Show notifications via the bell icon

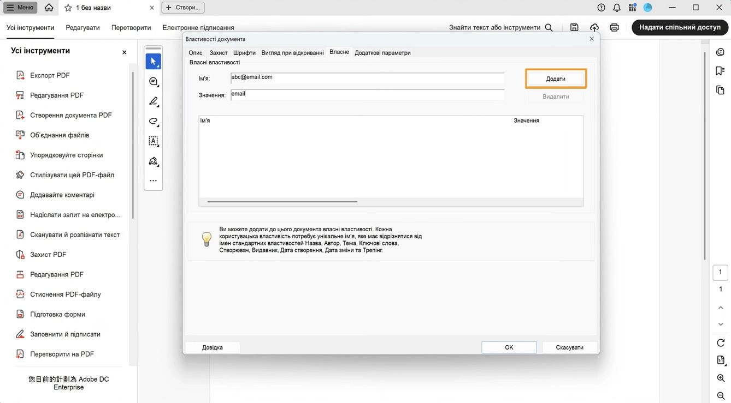point(617,8)
